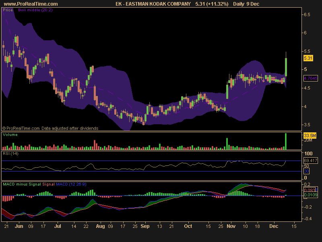Image resolution: width=322 pixels, height=242 pixels.
Task: Click the -0.4 MACD axis label
Action: 307,219
